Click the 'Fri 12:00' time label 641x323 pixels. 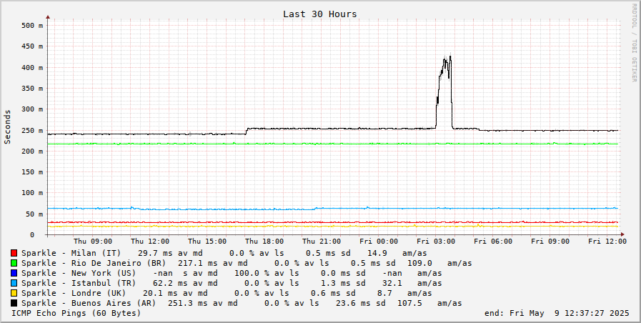pos(607,242)
